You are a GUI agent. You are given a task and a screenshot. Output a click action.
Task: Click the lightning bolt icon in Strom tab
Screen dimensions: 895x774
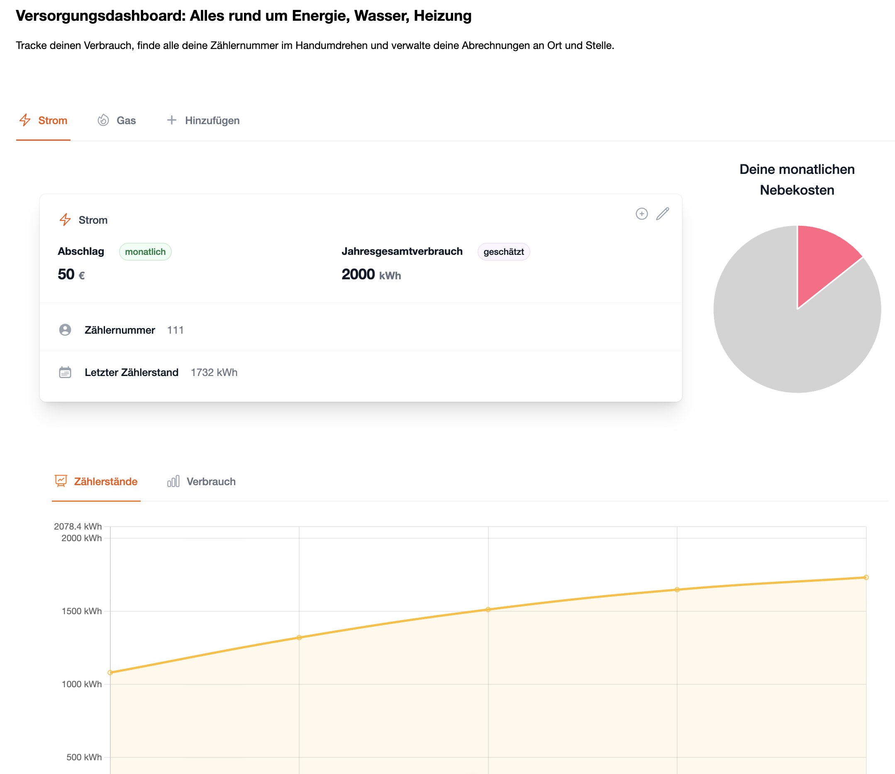pyautogui.click(x=25, y=120)
